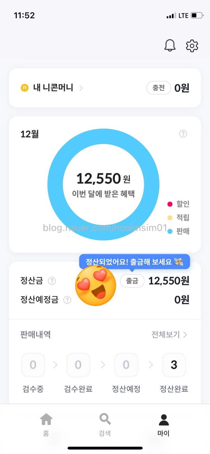Open 전체보기 to view all sales history
The image size is (210, 454).
[169, 335]
